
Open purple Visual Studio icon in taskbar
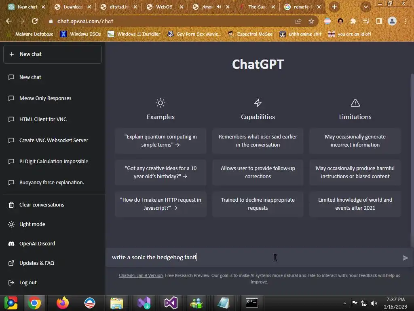click(171, 303)
